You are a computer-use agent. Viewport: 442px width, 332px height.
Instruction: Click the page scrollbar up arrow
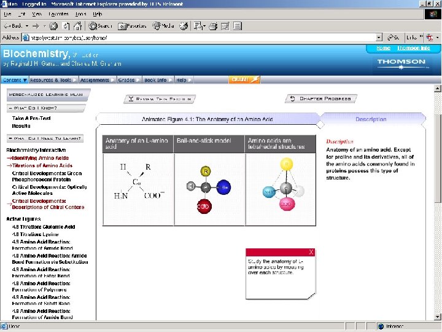pos(438,89)
